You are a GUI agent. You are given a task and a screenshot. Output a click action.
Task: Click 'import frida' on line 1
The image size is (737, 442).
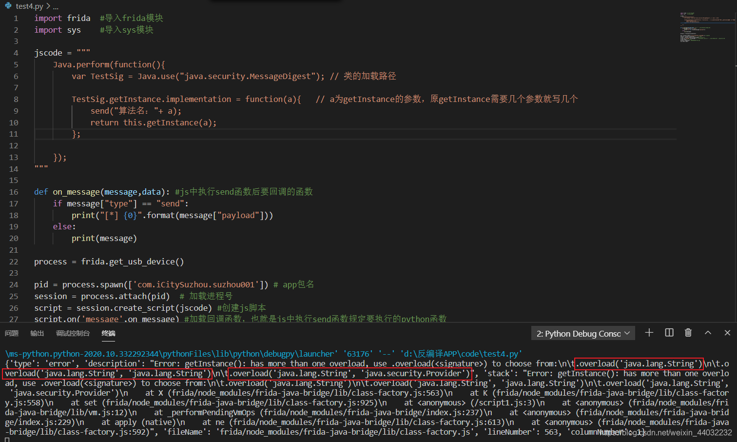pyautogui.click(x=62, y=18)
